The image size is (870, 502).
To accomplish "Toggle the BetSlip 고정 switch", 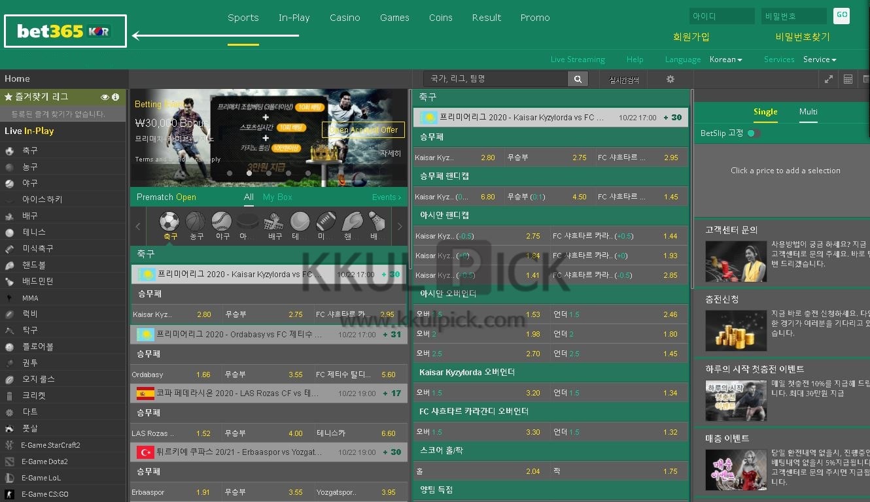I will point(754,133).
